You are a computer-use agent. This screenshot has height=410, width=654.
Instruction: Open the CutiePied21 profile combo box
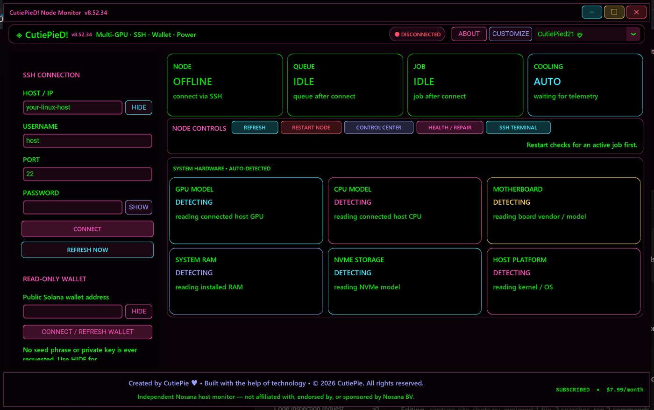(588, 34)
